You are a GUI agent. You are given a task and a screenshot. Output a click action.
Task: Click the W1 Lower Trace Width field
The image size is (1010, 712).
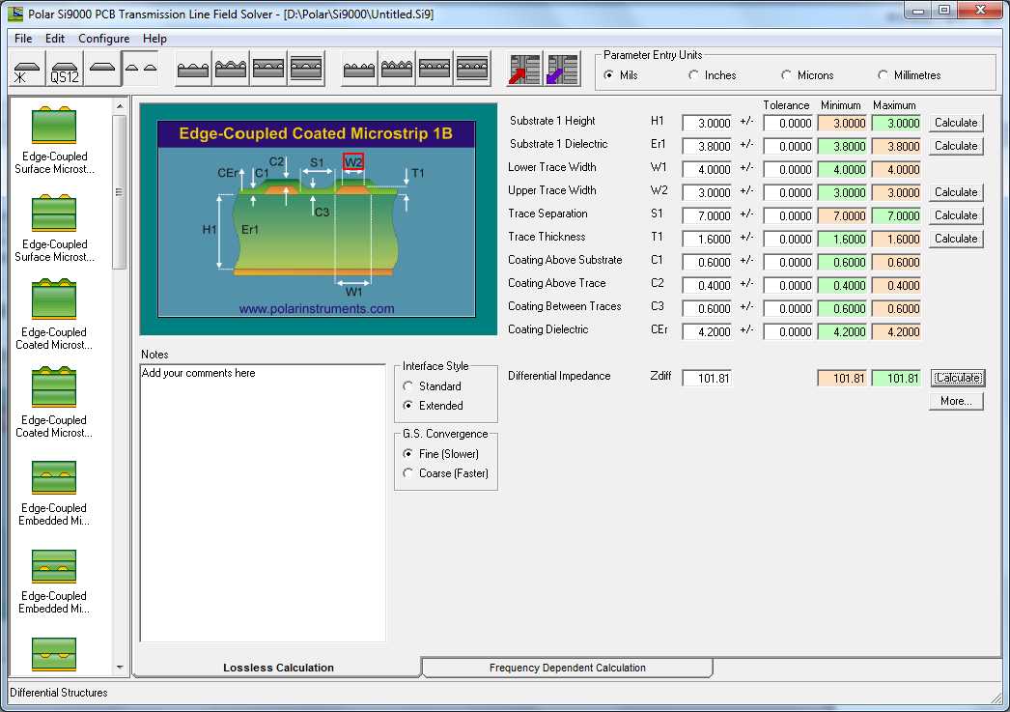point(707,169)
